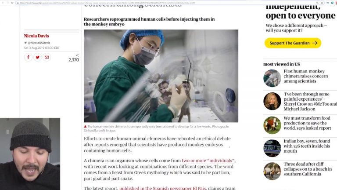Open 'two or more "individuals"' link
The width and height of the screenshot is (337, 190).
tap(208, 161)
